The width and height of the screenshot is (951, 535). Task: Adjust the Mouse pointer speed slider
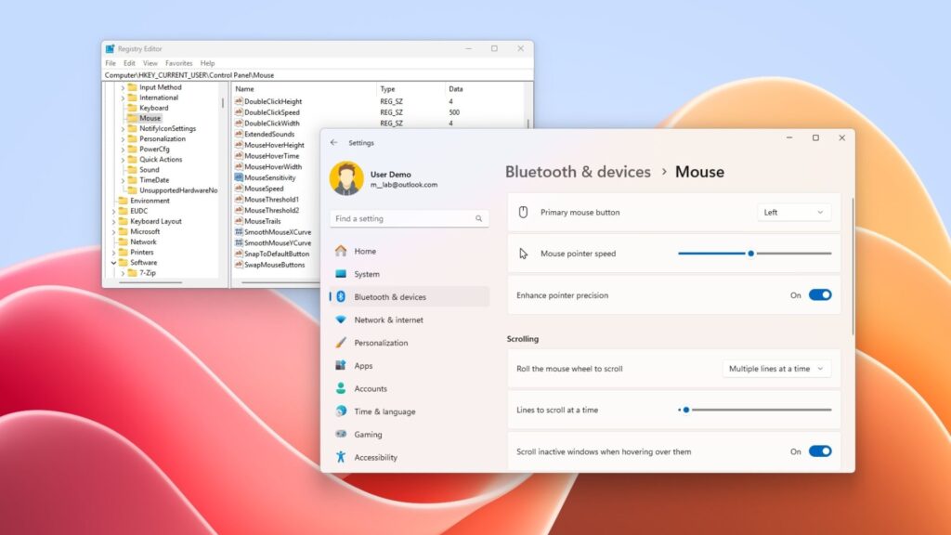(750, 254)
